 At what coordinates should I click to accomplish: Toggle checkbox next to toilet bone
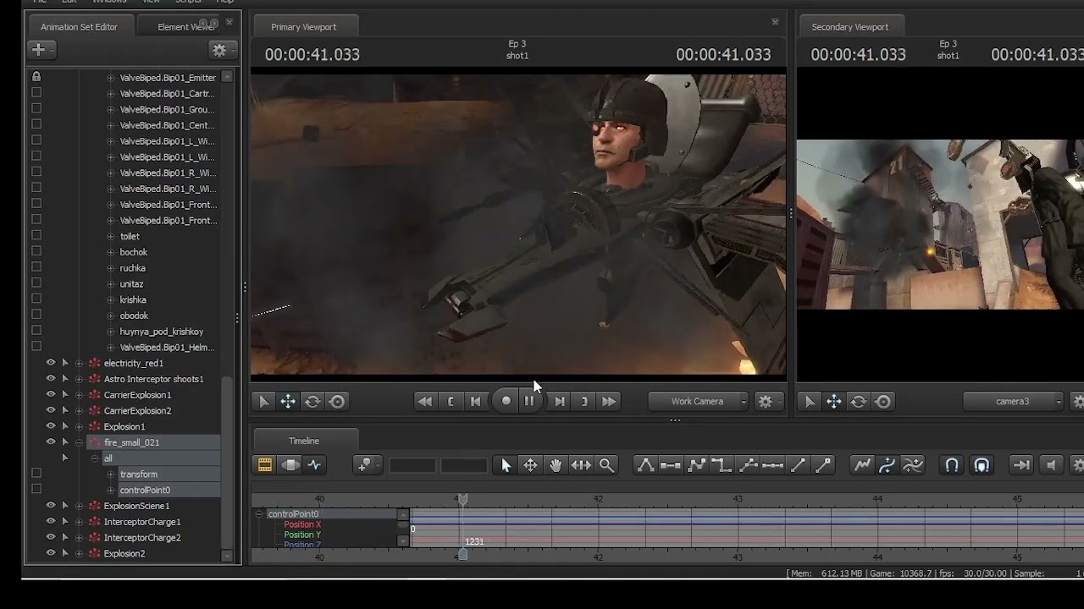36,236
